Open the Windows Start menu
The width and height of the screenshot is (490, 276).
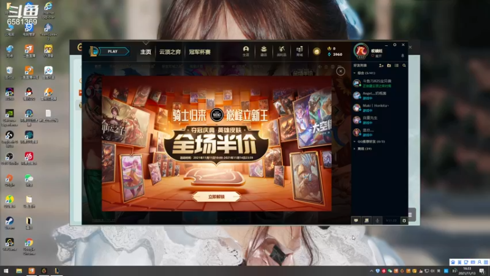tap(6, 271)
